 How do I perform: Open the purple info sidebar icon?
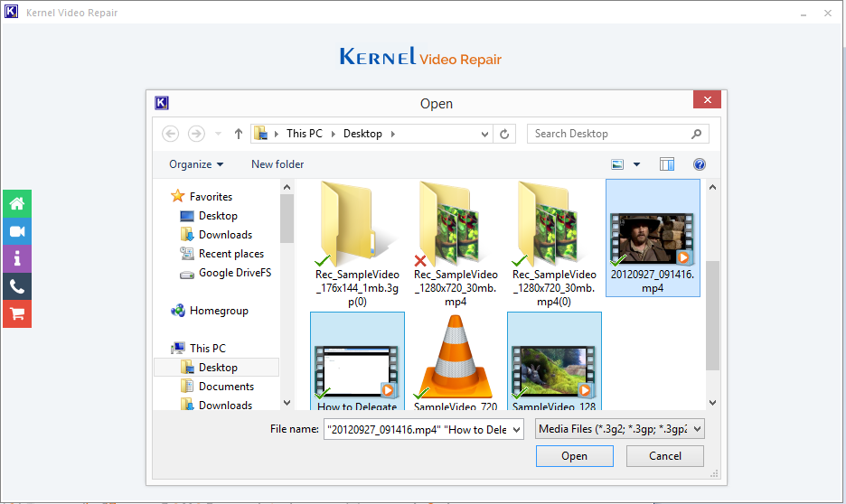tap(17, 258)
